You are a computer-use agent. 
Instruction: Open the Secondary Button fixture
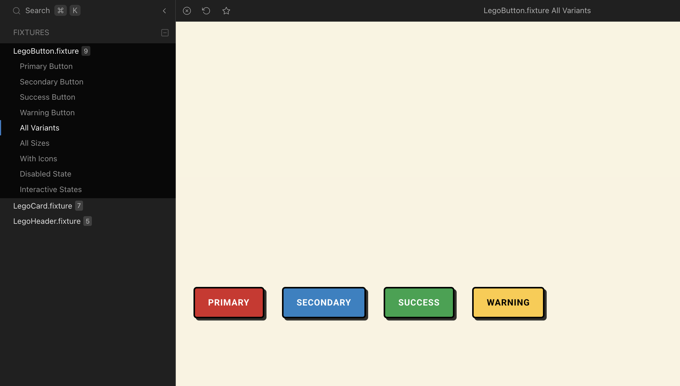[52, 82]
